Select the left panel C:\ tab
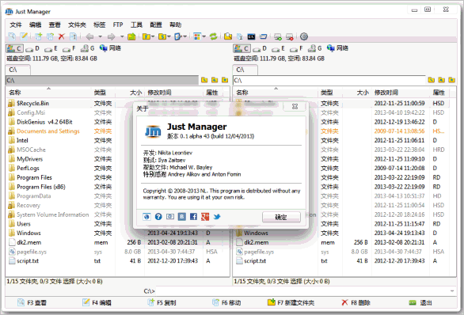 pyautogui.click(x=17, y=70)
